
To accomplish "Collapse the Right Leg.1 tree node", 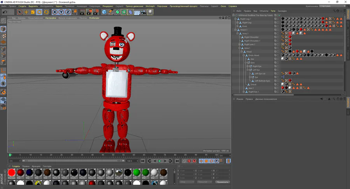I will point(235,19).
